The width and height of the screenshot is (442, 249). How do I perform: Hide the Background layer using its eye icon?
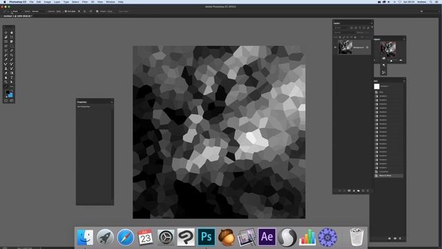335,48
